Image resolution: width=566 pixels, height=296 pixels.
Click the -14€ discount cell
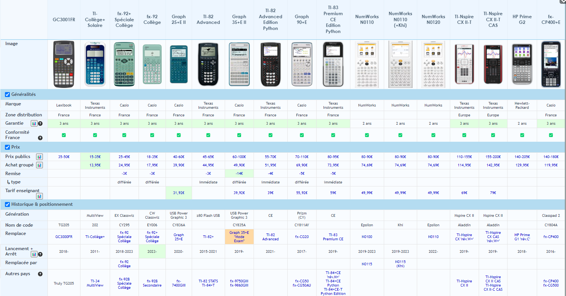pos(239,174)
